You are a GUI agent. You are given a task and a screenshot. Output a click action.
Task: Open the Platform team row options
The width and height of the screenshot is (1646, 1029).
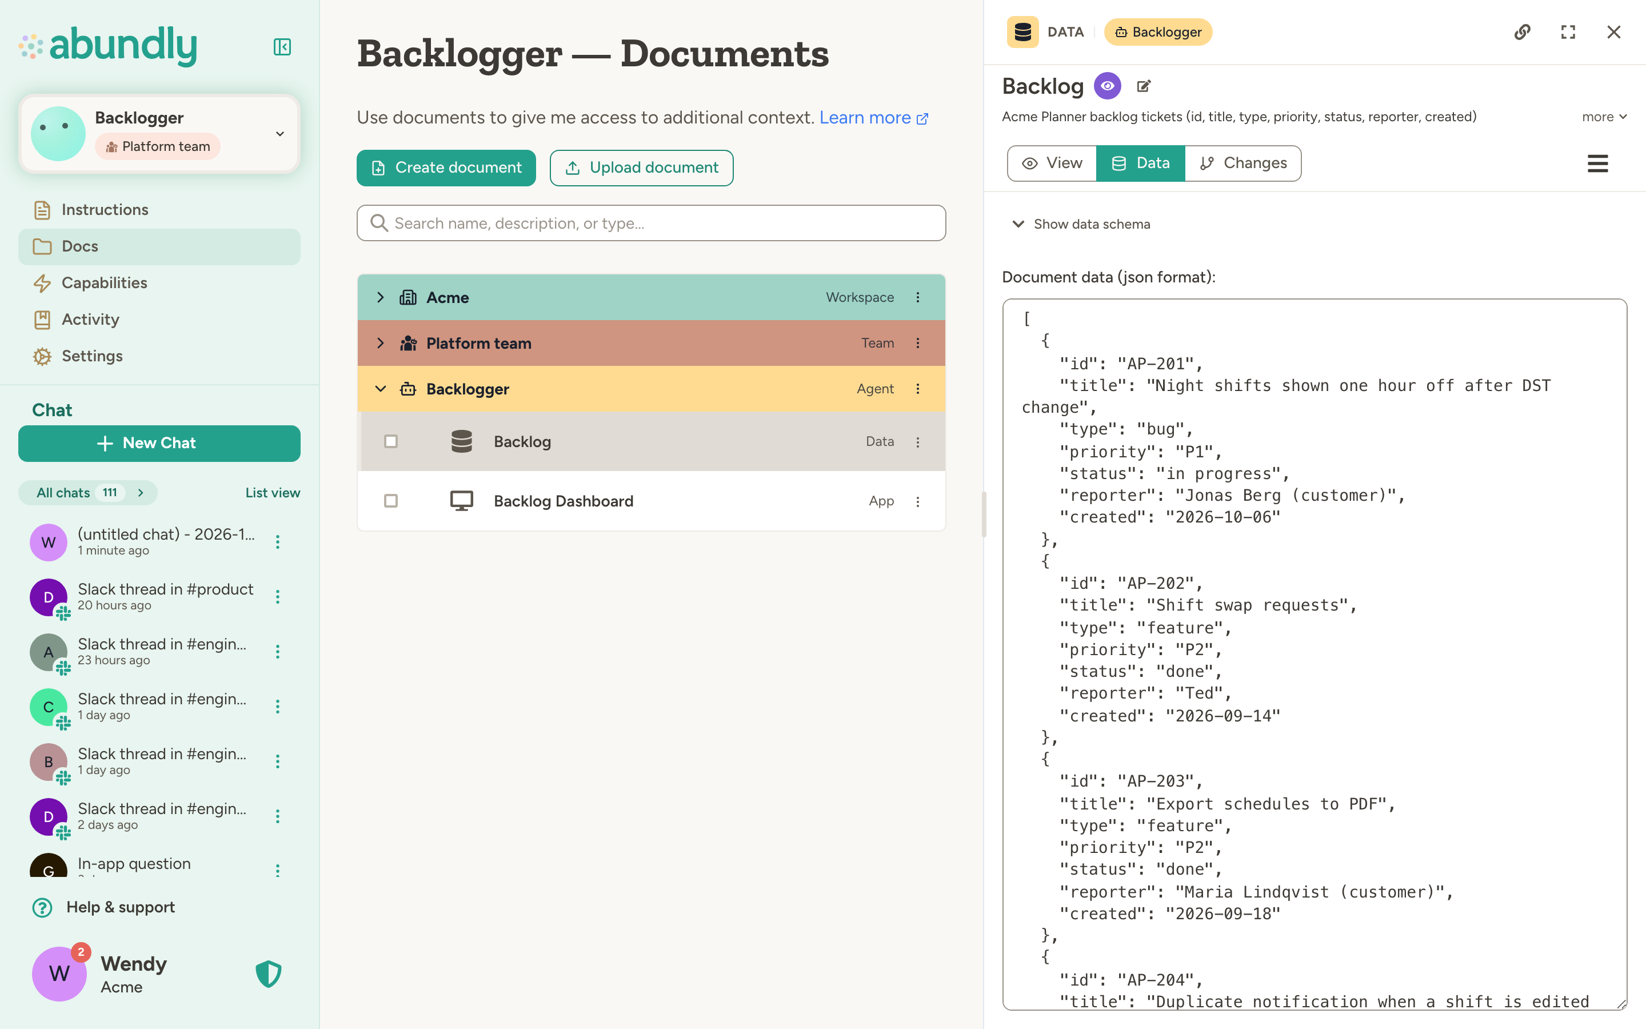click(x=917, y=343)
